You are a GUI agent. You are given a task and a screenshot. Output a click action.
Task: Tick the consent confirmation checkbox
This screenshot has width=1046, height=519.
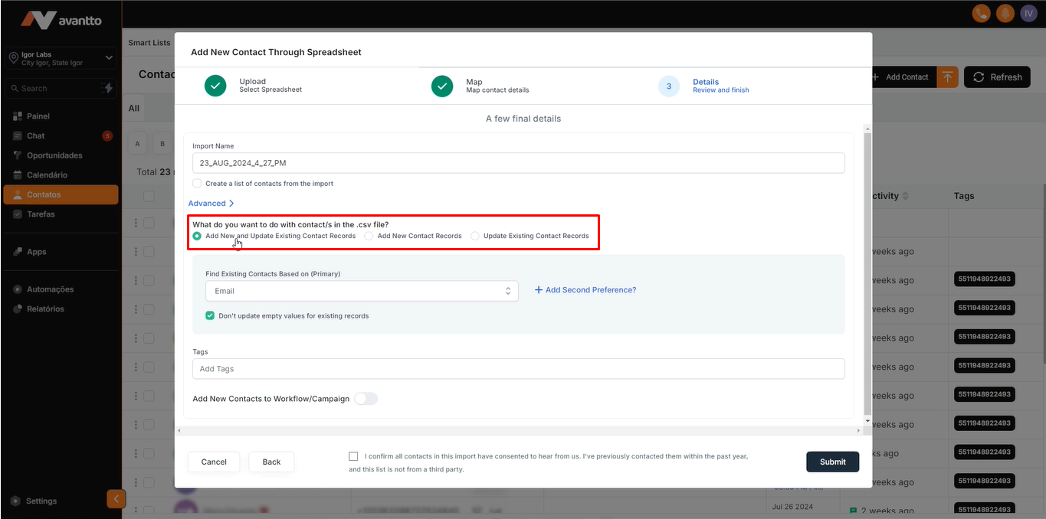click(353, 456)
